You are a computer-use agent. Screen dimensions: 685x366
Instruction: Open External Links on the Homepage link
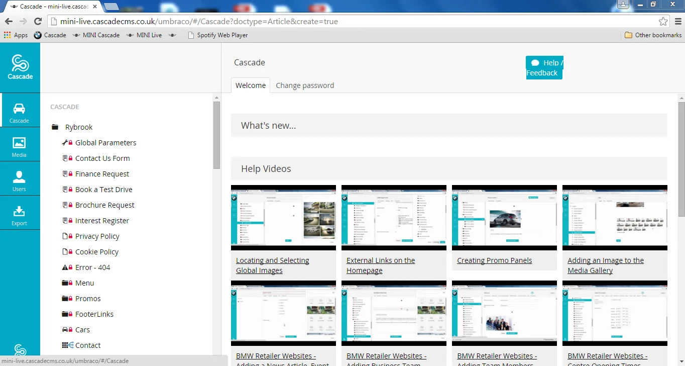381,265
